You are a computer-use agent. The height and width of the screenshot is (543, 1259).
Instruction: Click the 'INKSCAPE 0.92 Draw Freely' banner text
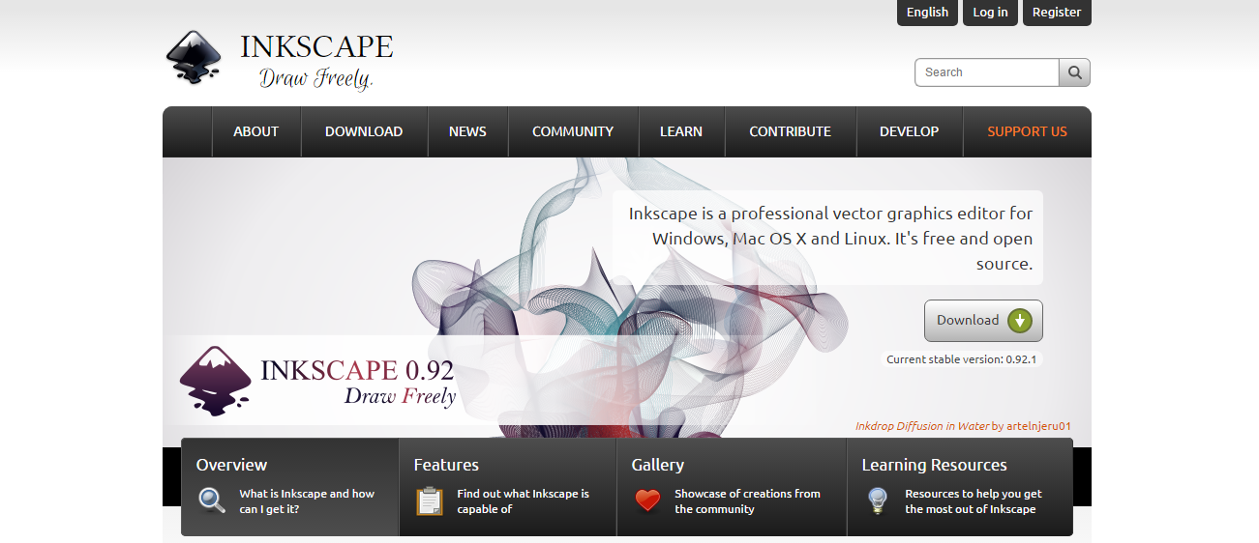[x=358, y=382]
